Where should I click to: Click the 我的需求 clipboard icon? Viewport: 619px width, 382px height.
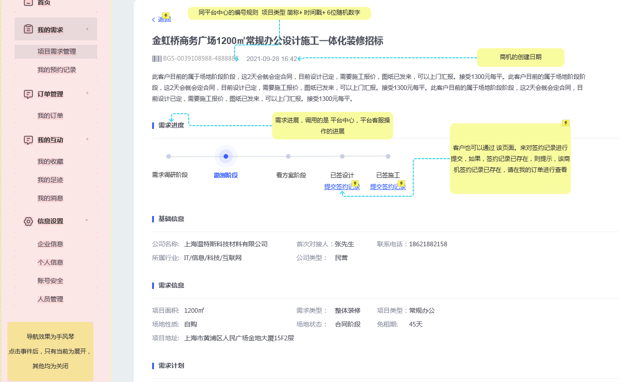pyautogui.click(x=28, y=30)
